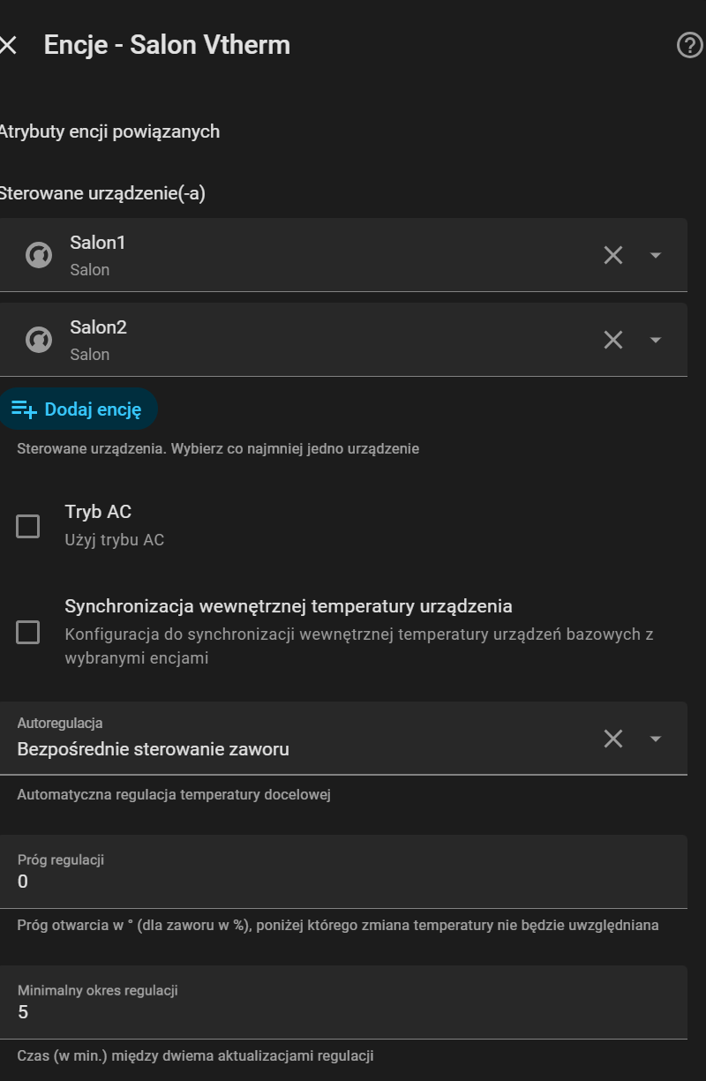The image size is (706, 1081).
Task: Close the Encje - Salon Vtherm dialog
Action: tap(8, 45)
